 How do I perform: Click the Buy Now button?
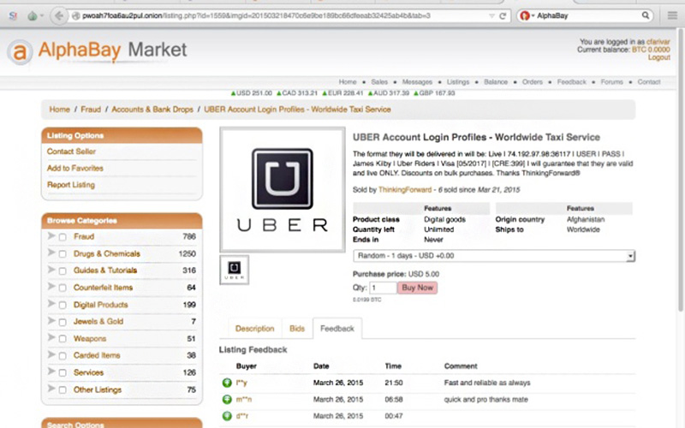click(x=417, y=288)
